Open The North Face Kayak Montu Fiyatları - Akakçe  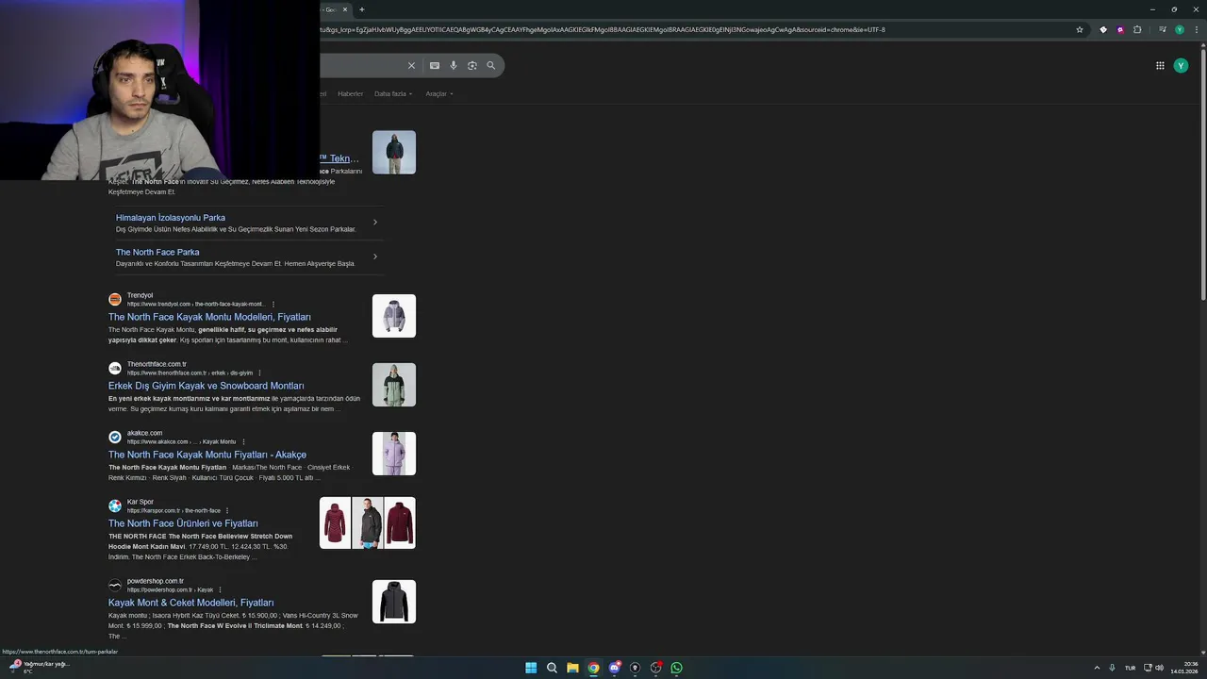click(x=207, y=455)
